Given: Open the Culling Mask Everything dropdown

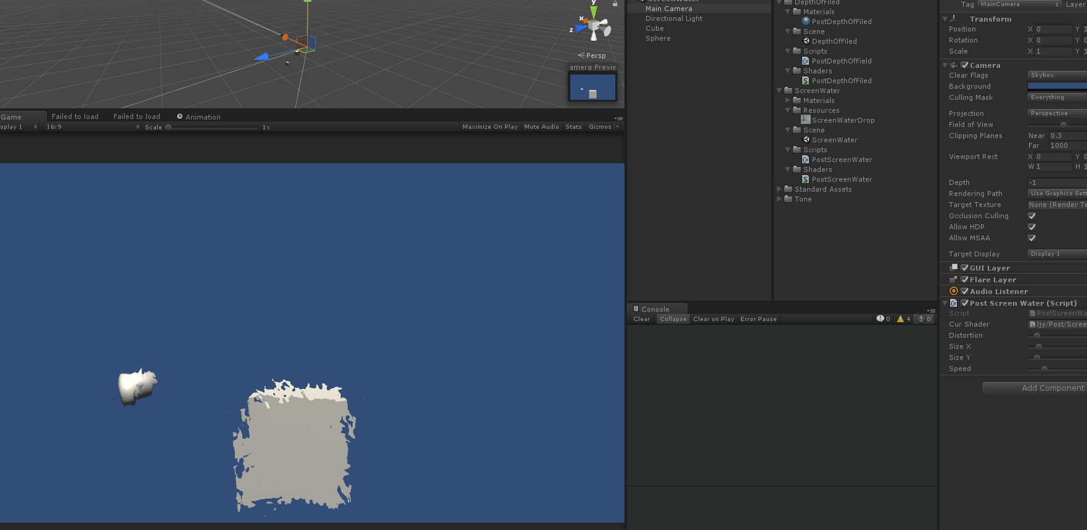Looking at the screenshot, I should coord(1057,97).
